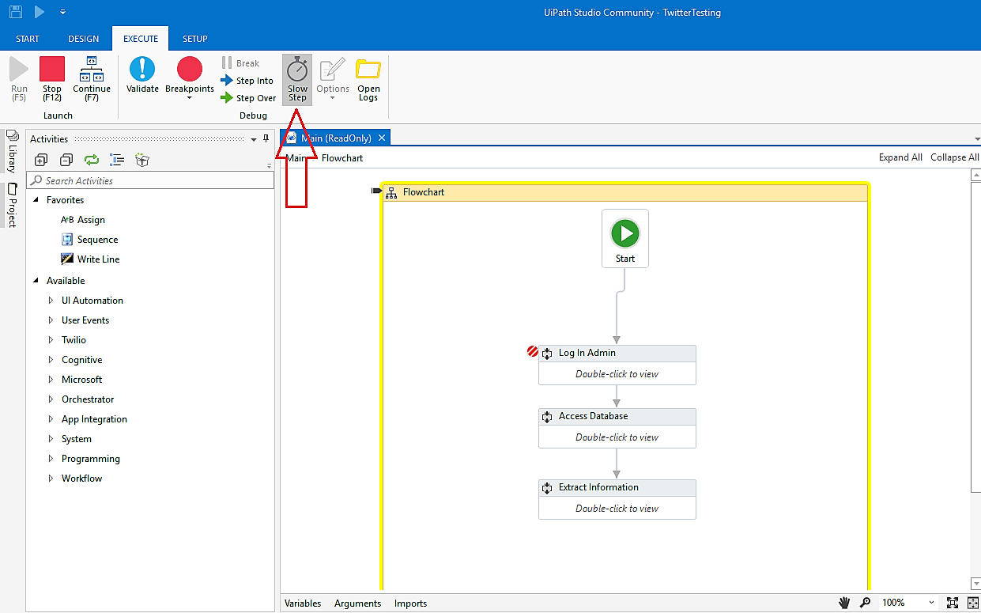Click the Break debug button
The image size is (981, 613).
240,63
